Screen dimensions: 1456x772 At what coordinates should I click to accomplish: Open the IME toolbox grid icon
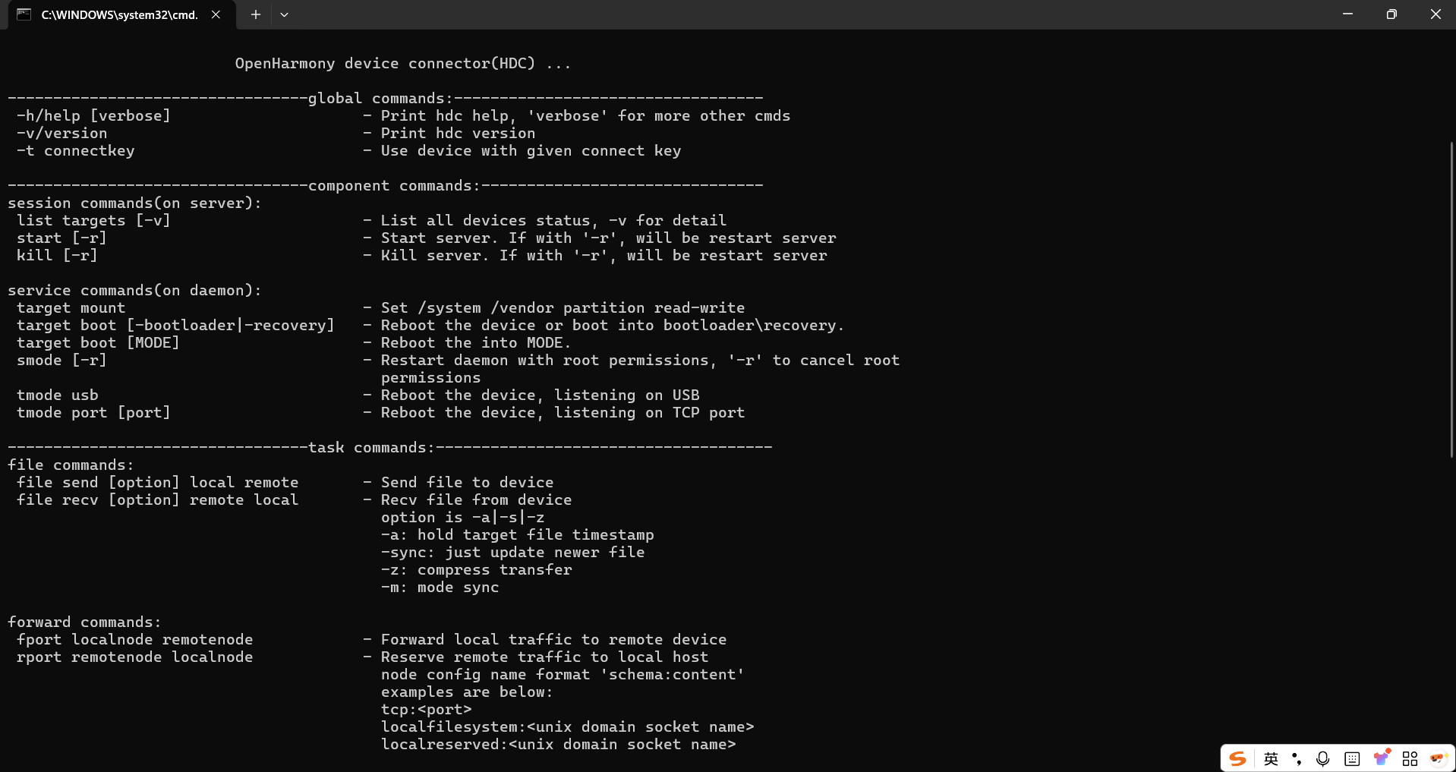pos(1410,758)
